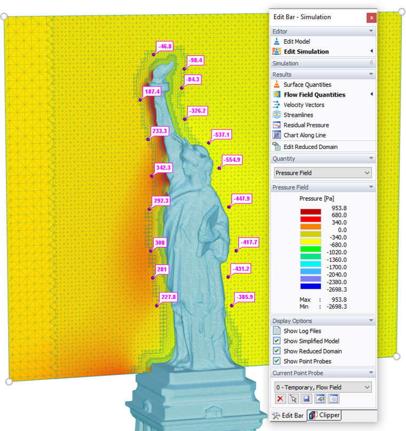Click the Residual Pressure chart icon

point(277,125)
